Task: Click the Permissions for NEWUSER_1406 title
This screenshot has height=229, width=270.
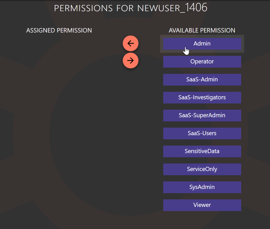Action: [x=130, y=8]
